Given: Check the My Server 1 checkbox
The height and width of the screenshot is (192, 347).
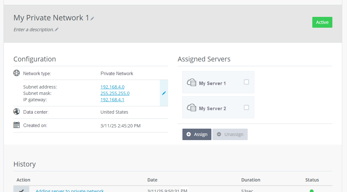Looking at the screenshot, I should point(246,82).
